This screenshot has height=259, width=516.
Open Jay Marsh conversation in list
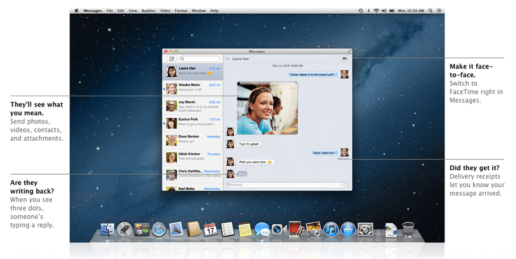[x=193, y=106]
